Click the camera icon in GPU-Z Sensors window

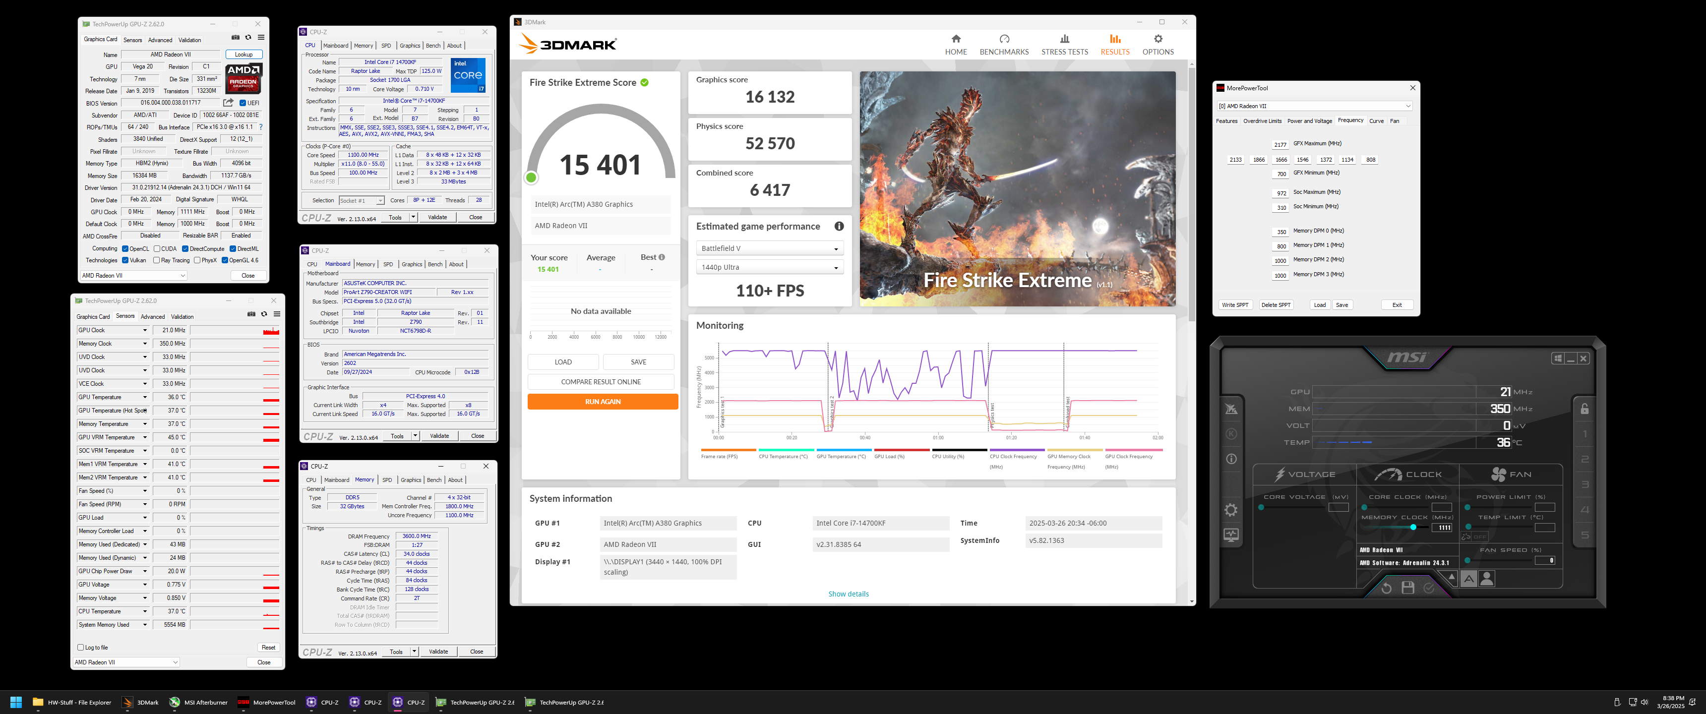click(251, 314)
